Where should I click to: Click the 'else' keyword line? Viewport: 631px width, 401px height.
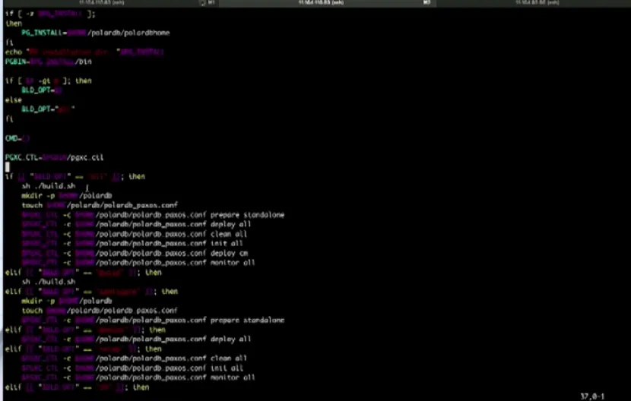13,99
